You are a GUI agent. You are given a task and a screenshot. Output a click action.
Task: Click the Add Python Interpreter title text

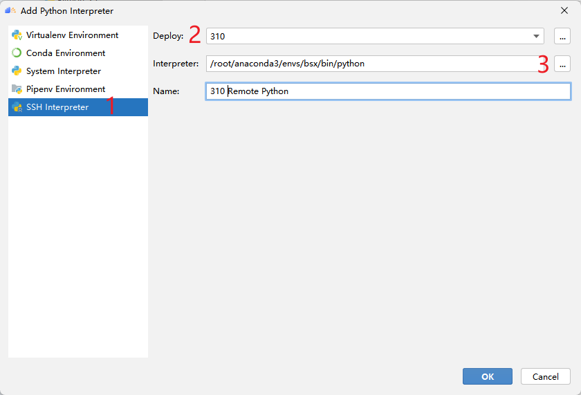click(67, 11)
